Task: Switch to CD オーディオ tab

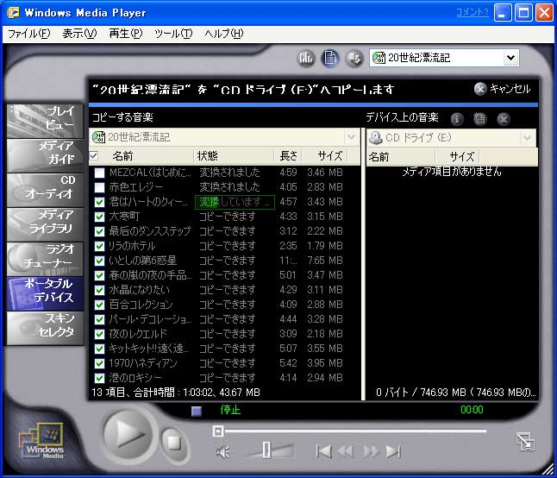Action: point(45,191)
